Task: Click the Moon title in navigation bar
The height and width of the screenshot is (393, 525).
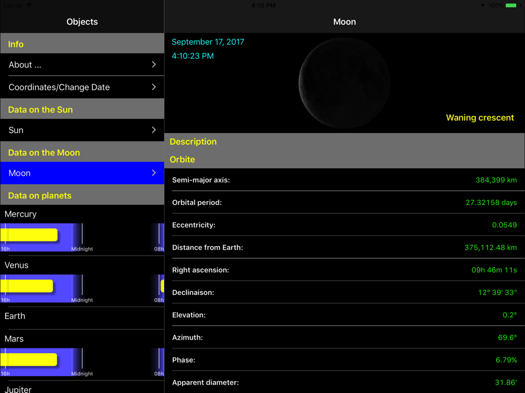Action: [344, 21]
